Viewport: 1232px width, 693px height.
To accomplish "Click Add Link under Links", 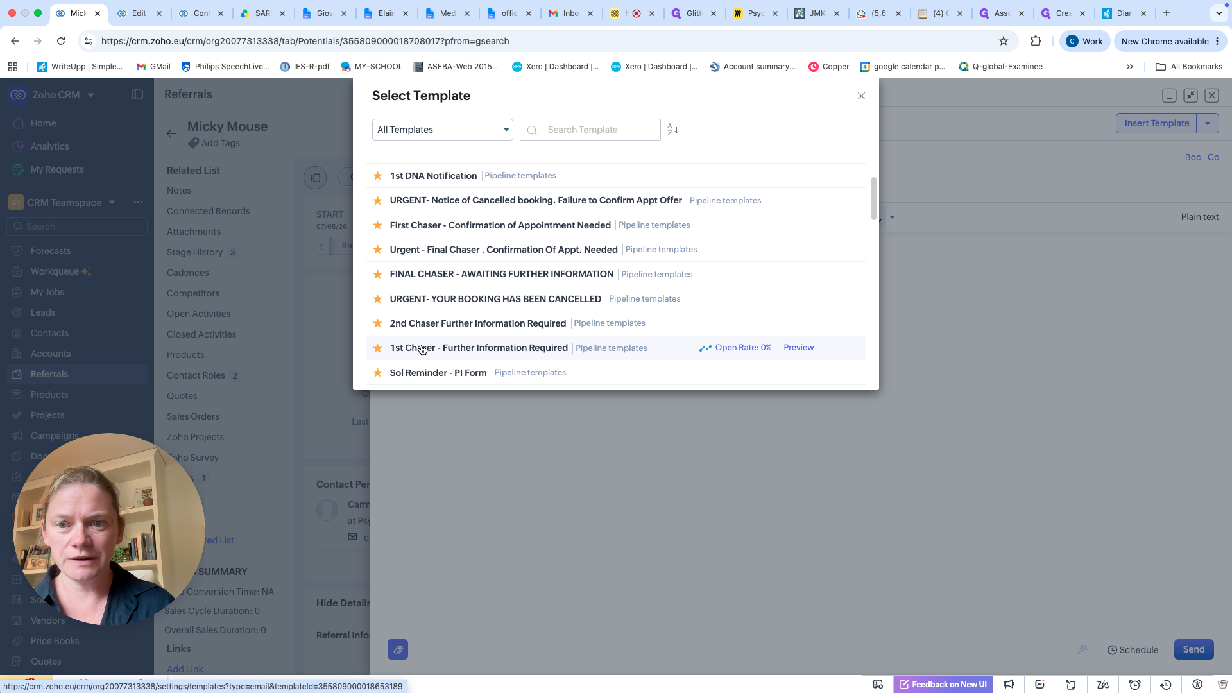I will (185, 669).
